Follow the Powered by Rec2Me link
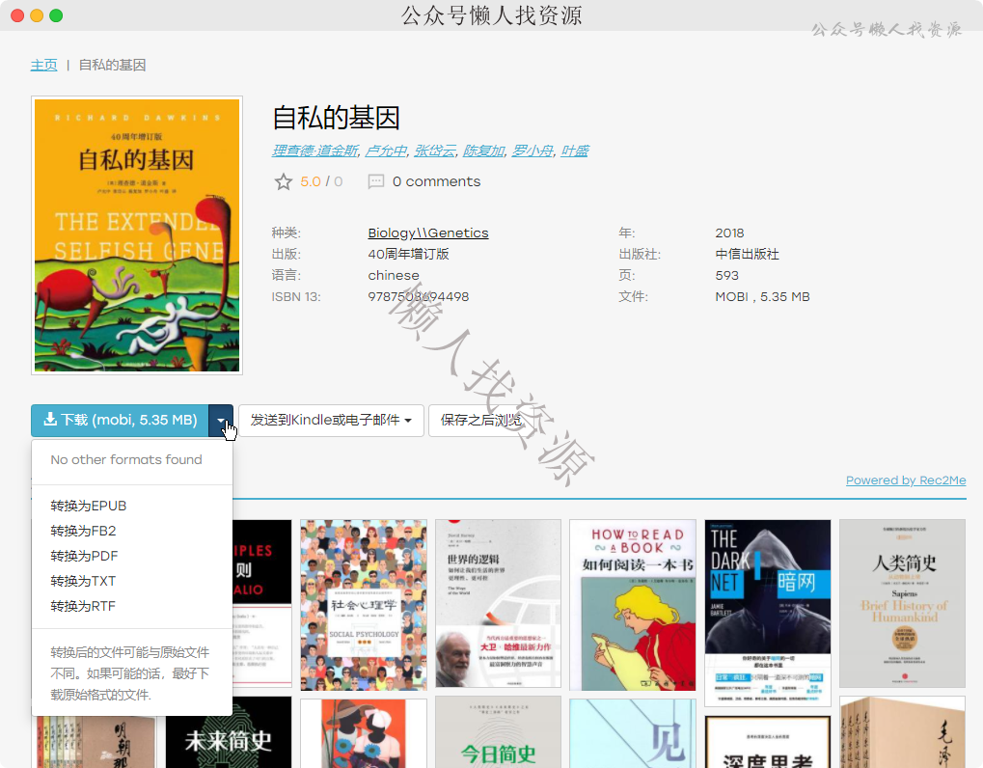Screen dimensions: 983x768 [906, 480]
